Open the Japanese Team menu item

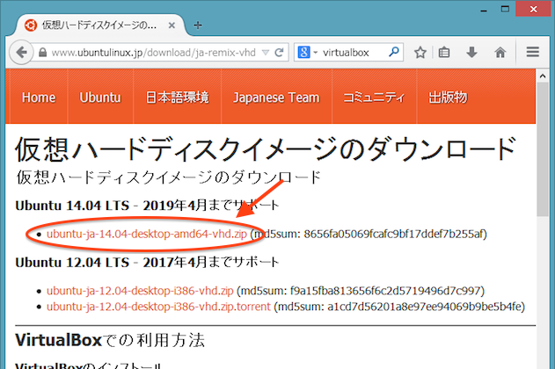pyautogui.click(x=275, y=98)
